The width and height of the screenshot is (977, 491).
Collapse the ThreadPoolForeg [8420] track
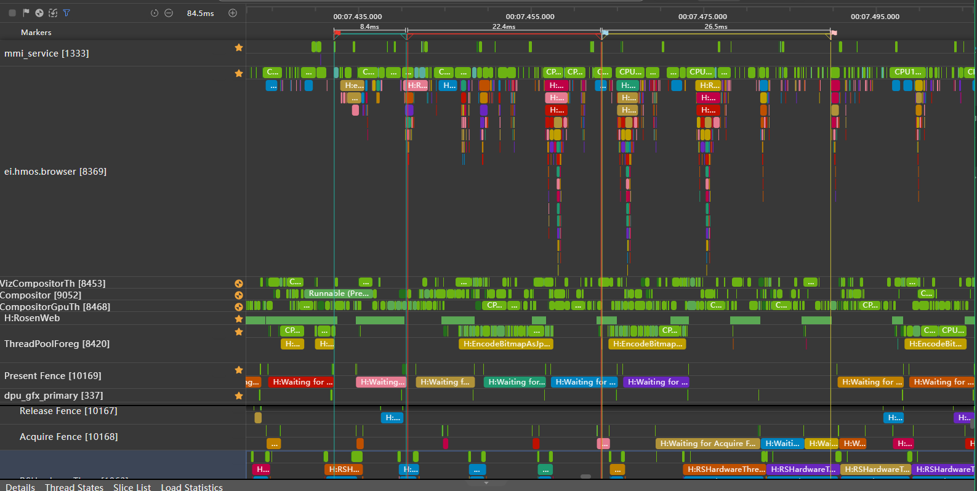click(57, 344)
